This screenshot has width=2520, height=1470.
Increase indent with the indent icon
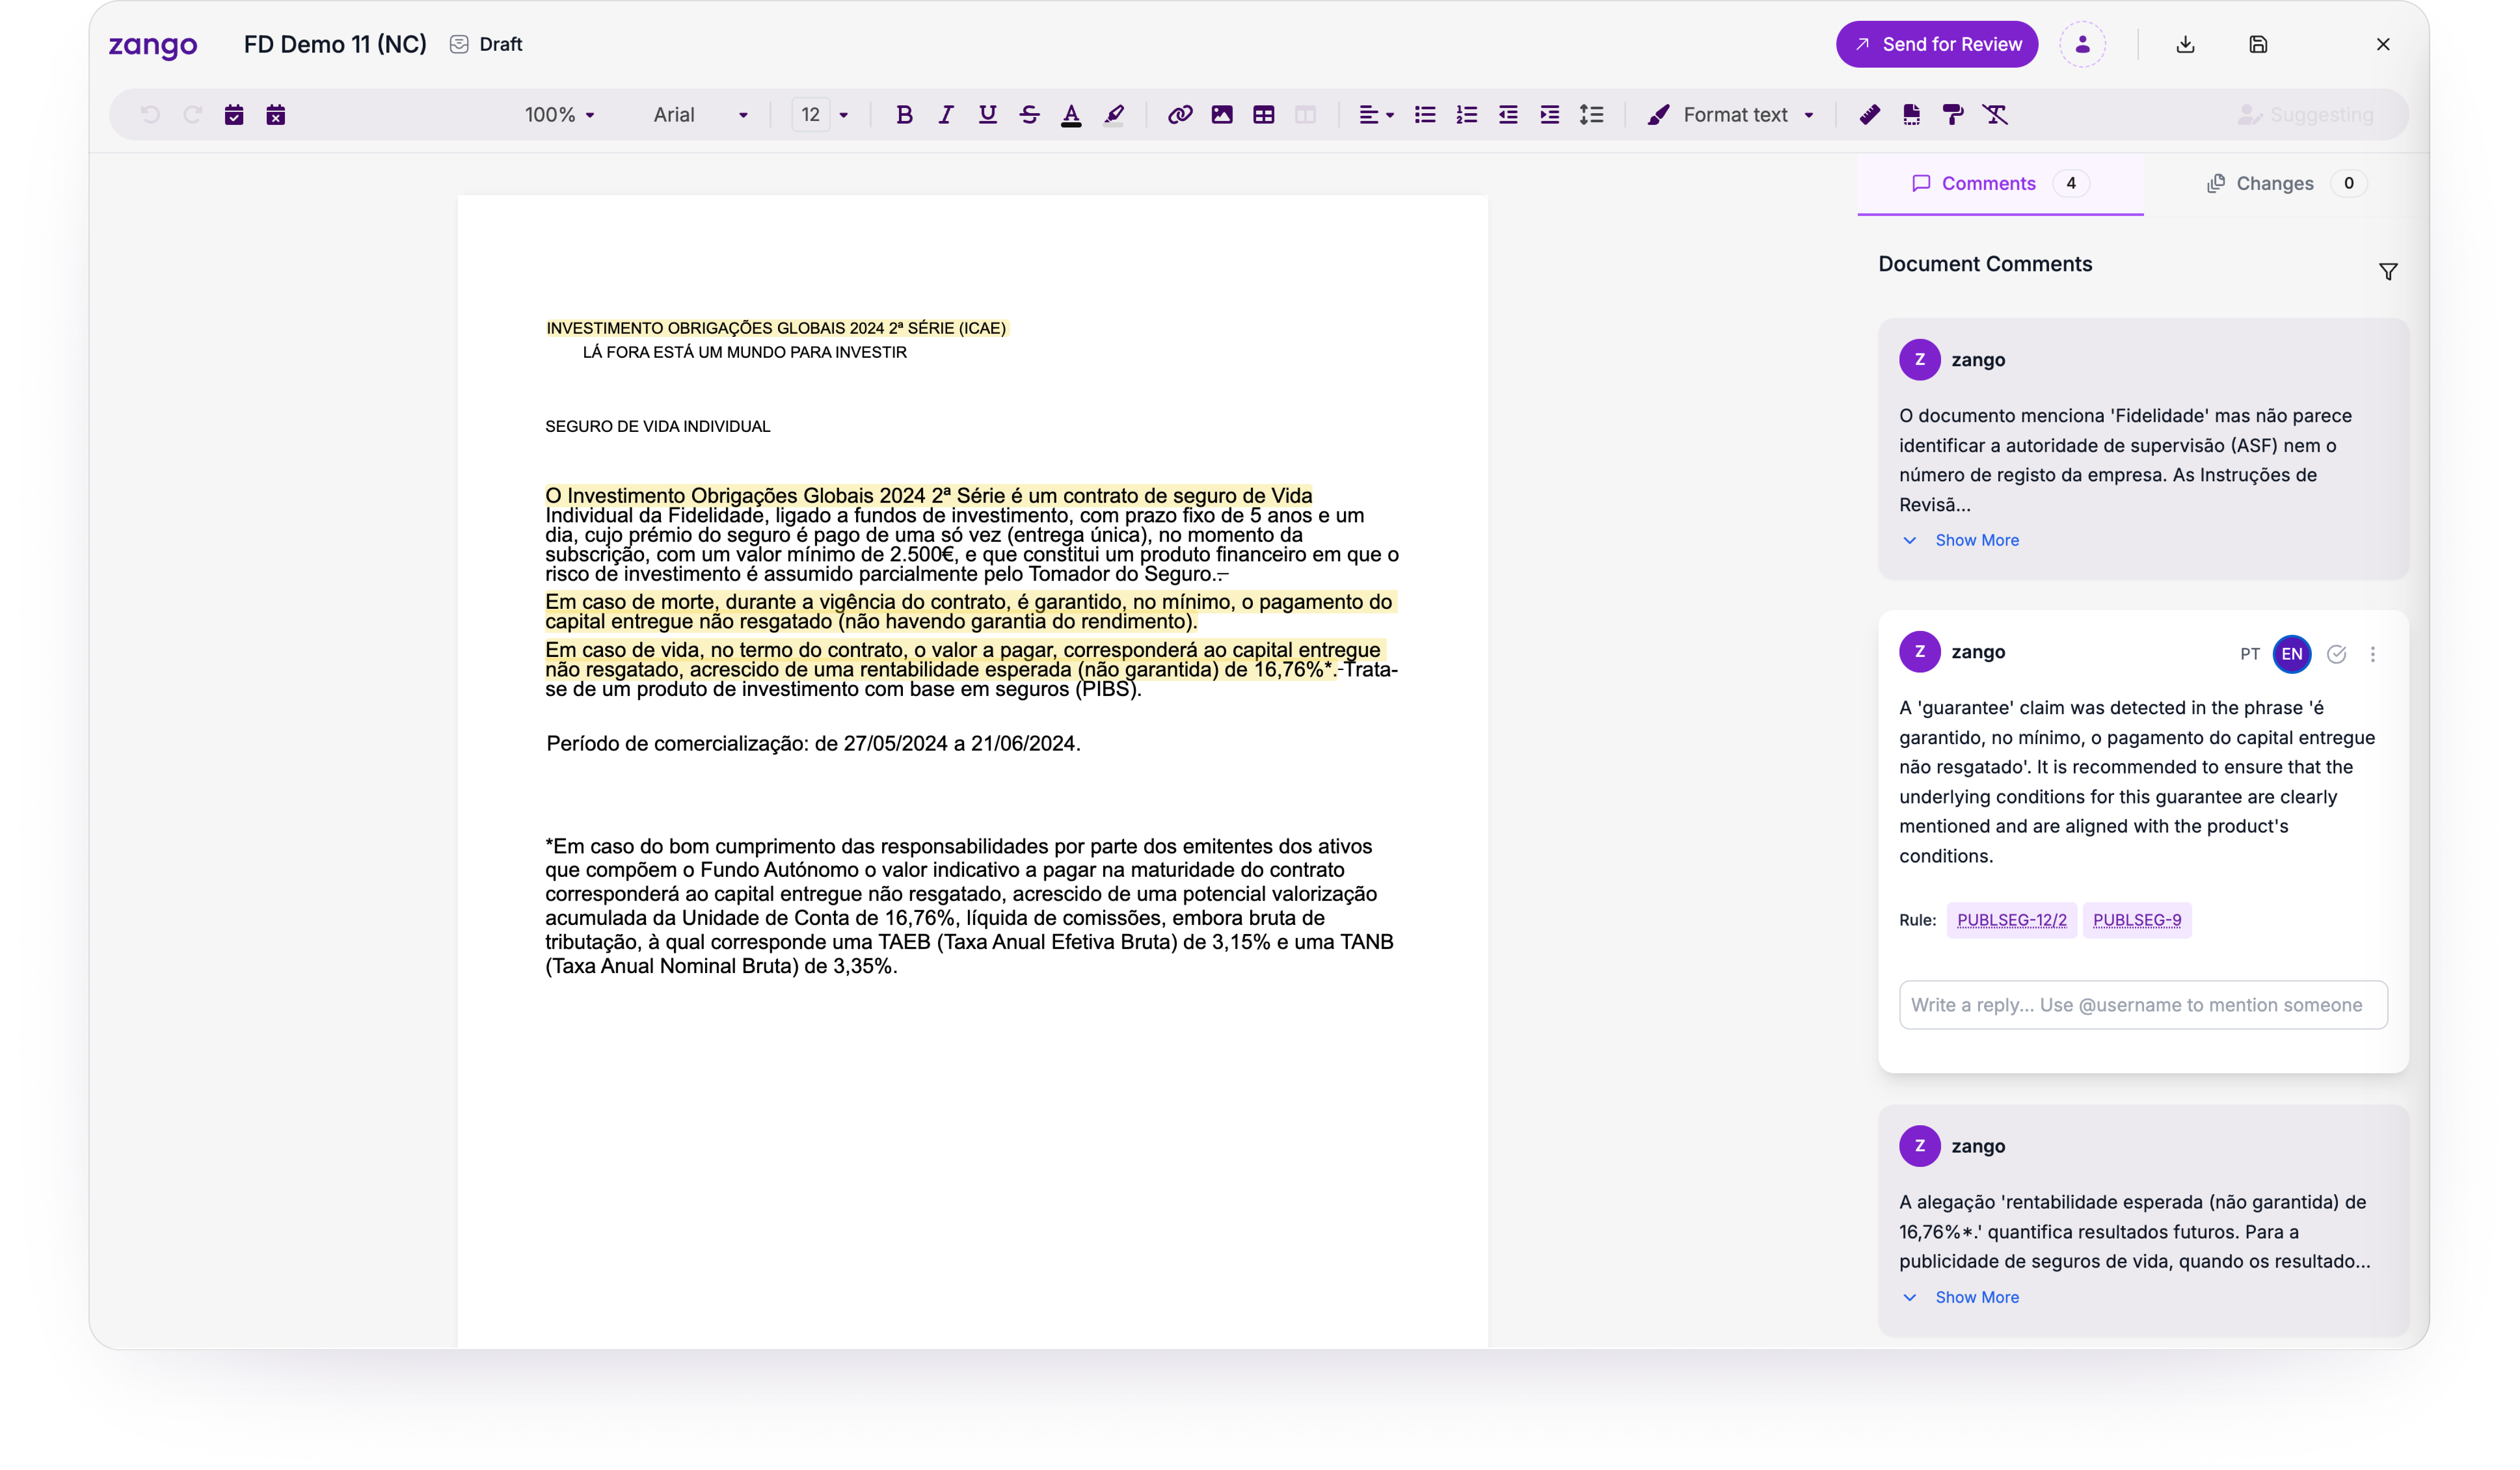tap(1550, 115)
